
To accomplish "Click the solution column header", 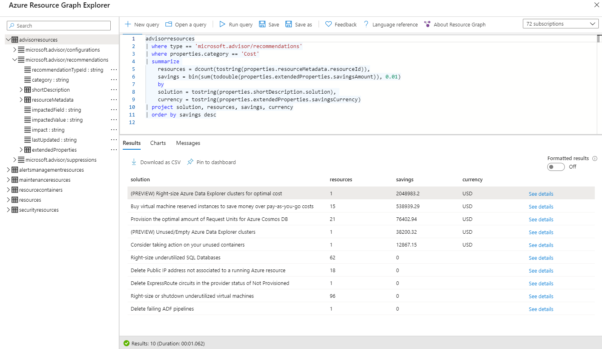I will [x=140, y=179].
